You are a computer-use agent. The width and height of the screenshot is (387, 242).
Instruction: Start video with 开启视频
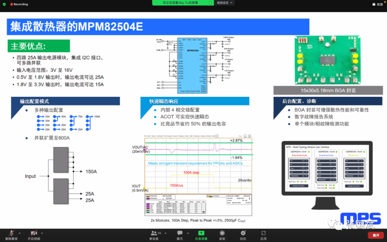point(34,235)
